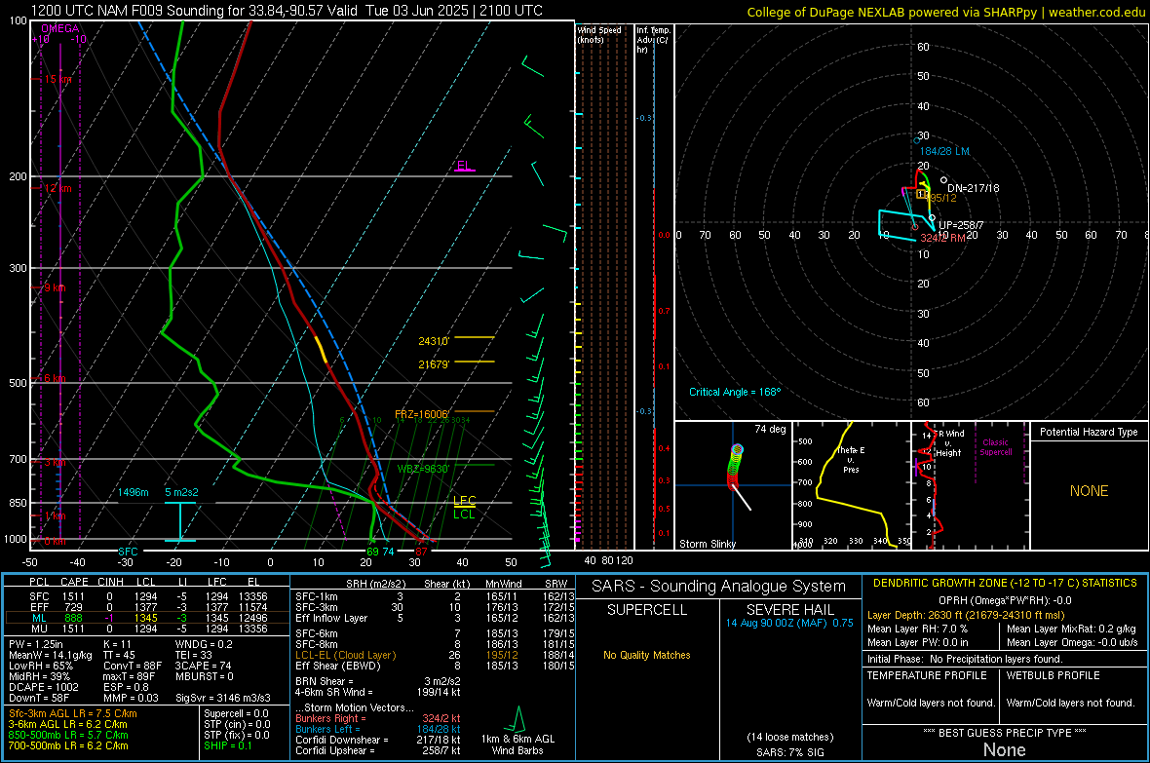The height and width of the screenshot is (763, 1150).
Task: Click the 184/28 LM hodograph label
Action: pos(944,151)
